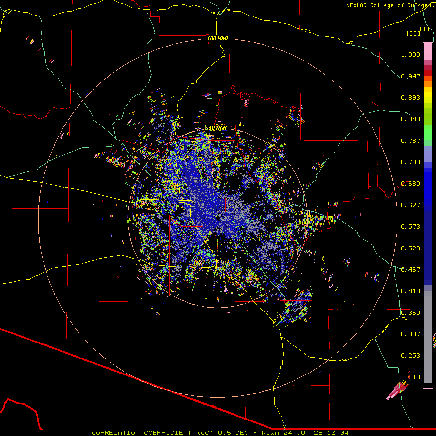Screen dimensions: 436x436
Task: Click the 1.000 scale value
Action: coord(410,54)
